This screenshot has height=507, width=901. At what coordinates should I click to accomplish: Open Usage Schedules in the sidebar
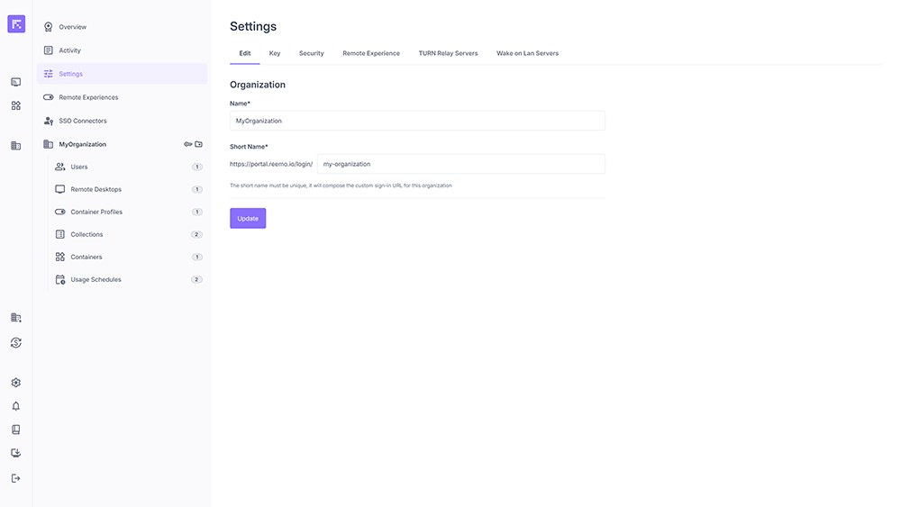(x=96, y=279)
